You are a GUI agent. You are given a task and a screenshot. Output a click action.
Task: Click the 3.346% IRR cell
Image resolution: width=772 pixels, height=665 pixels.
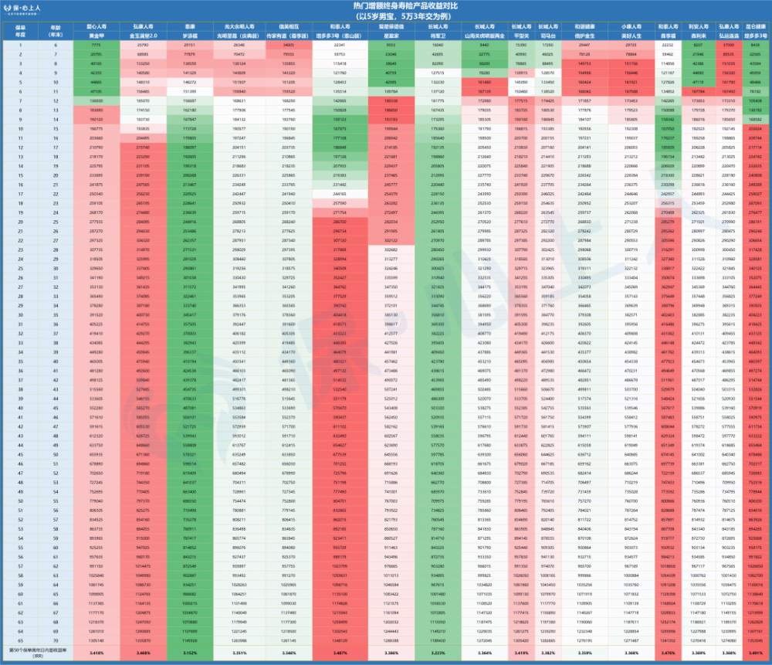click(x=289, y=653)
